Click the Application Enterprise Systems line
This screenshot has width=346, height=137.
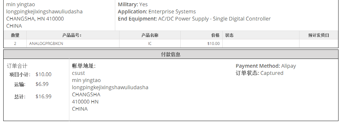click(x=157, y=12)
